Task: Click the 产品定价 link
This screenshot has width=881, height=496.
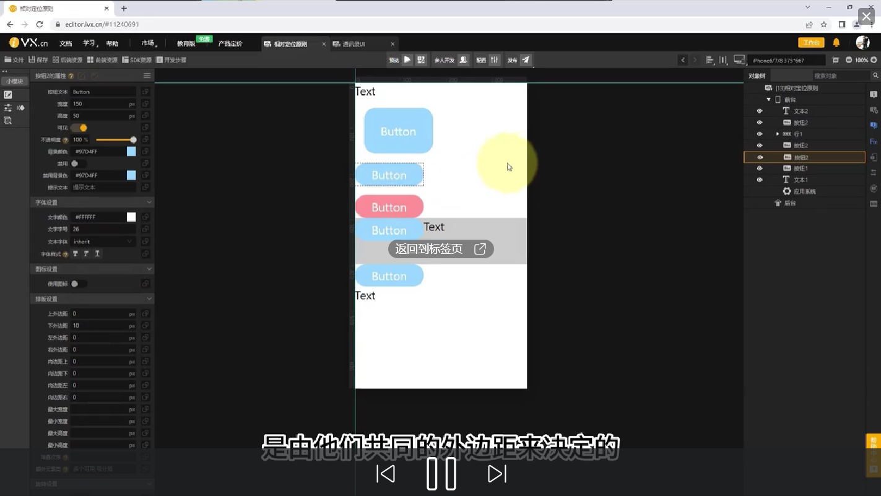Action: click(x=230, y=43)
